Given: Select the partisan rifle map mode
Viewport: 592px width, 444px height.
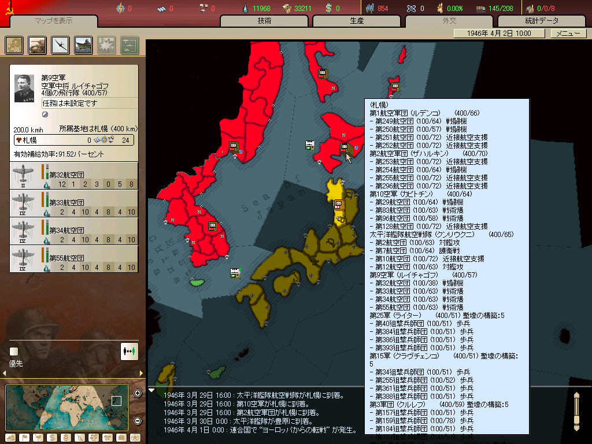Looking at the screenshot, I should [80, 438].
